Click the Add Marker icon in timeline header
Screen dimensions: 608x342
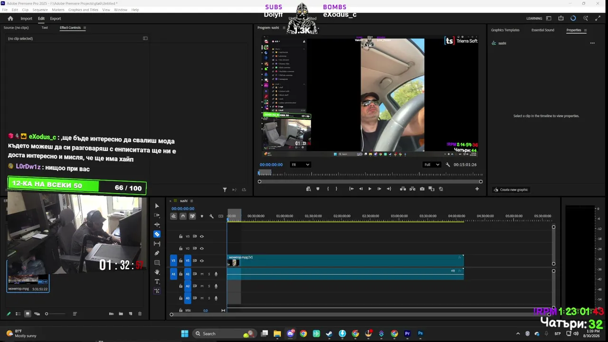coord(202,216)
